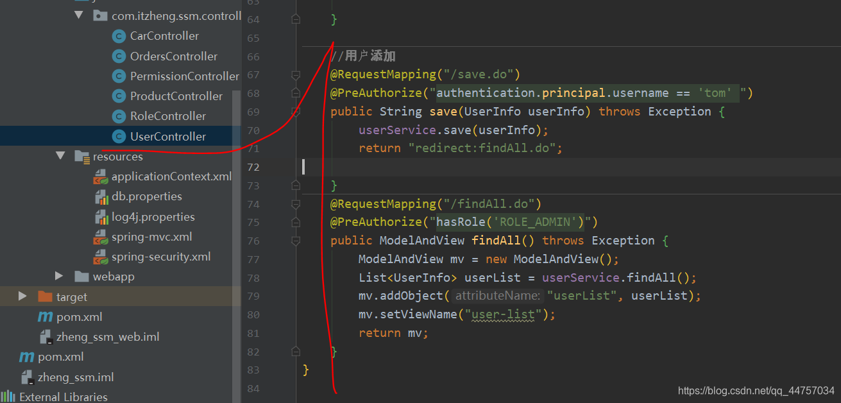841x403 pixels.
Task: Click the RoleController class icon
Action: [118, 116]
